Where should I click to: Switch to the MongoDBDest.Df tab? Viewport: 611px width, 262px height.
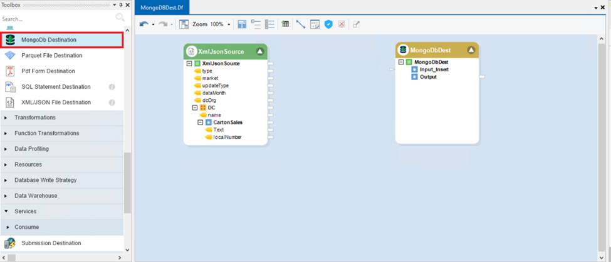click(x=162, y=6)
